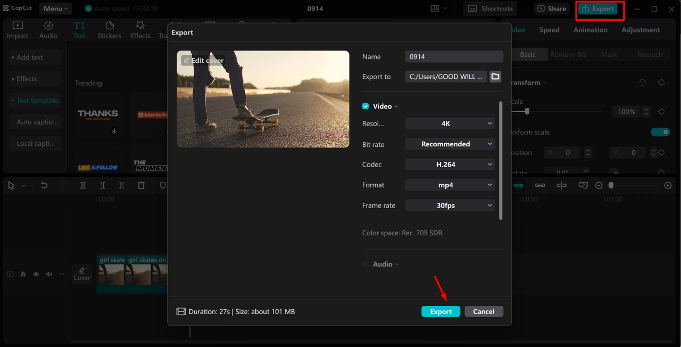This screenshot has height=347, width=681.
Task: Click the Export button in the dialog
Action: (441, 312)
